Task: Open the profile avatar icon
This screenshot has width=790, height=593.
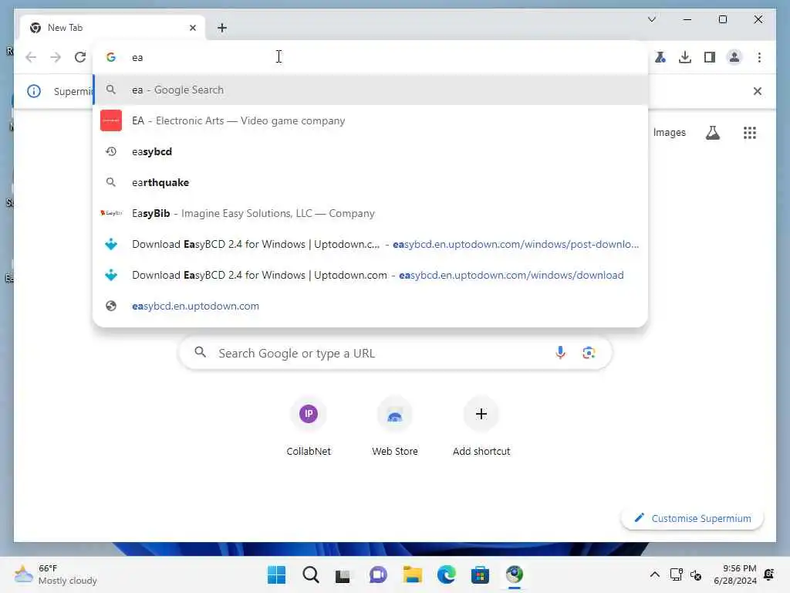Action: 734,57
